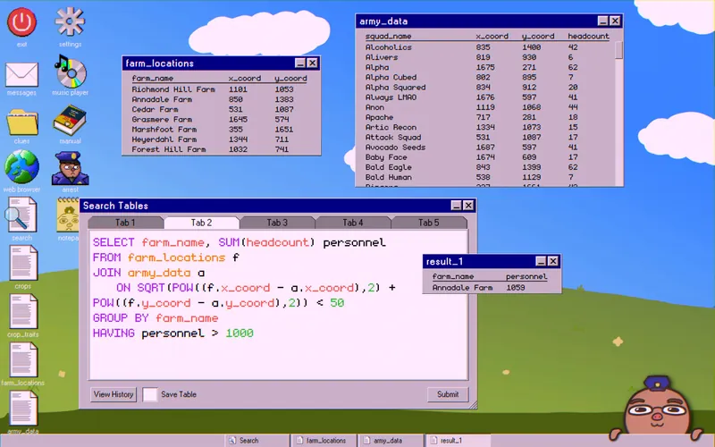Open the farm_locations document desktop icon

(x=23, y=360)
